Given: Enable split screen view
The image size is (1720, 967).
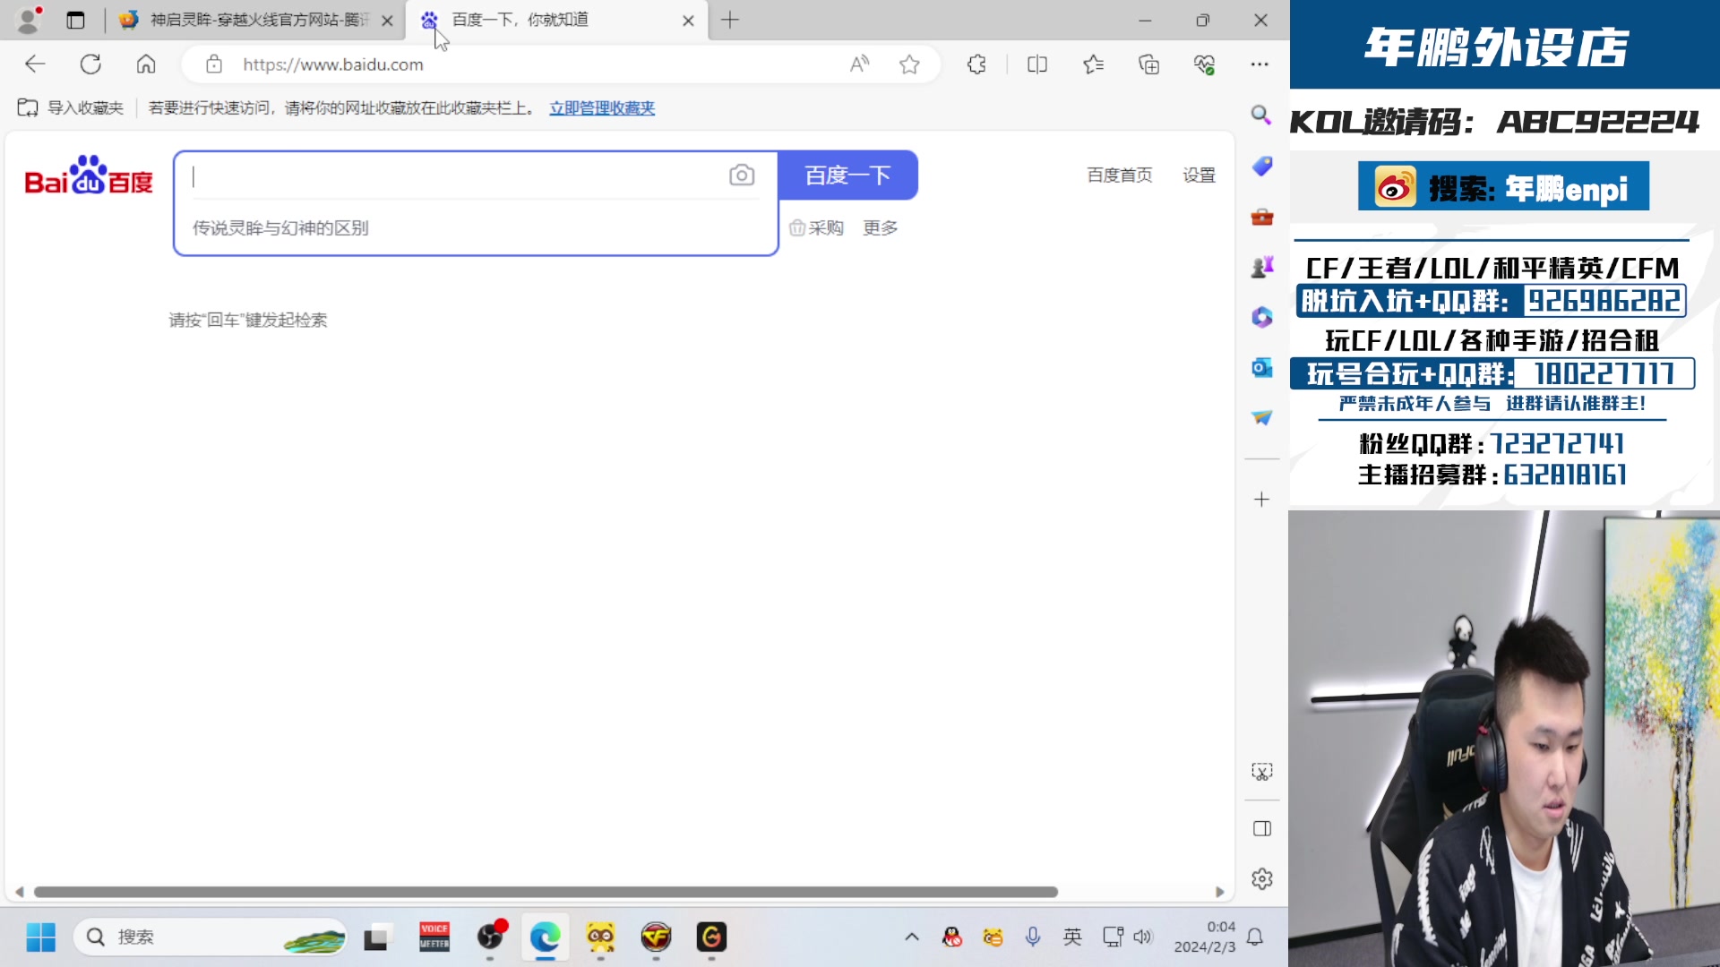Looking at the screenshot, I should pos(1037,64).
